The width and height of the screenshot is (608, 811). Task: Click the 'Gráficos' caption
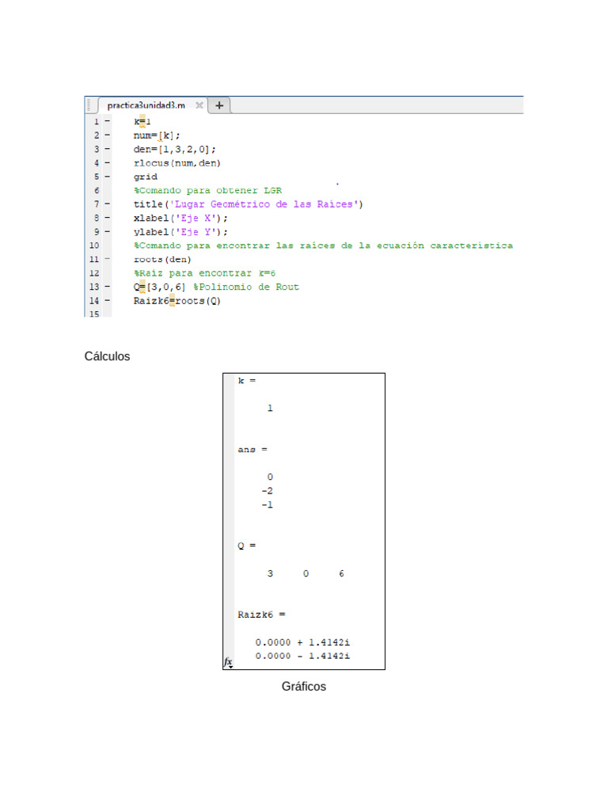pyautogui.click(x=303, y=687)
